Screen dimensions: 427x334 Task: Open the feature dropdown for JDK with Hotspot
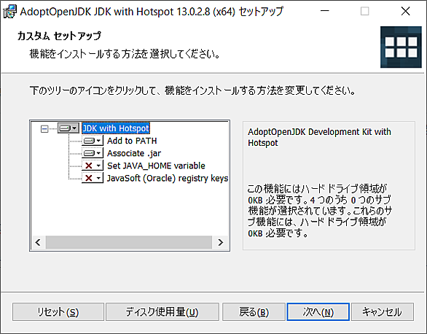[x=68, y=128]
